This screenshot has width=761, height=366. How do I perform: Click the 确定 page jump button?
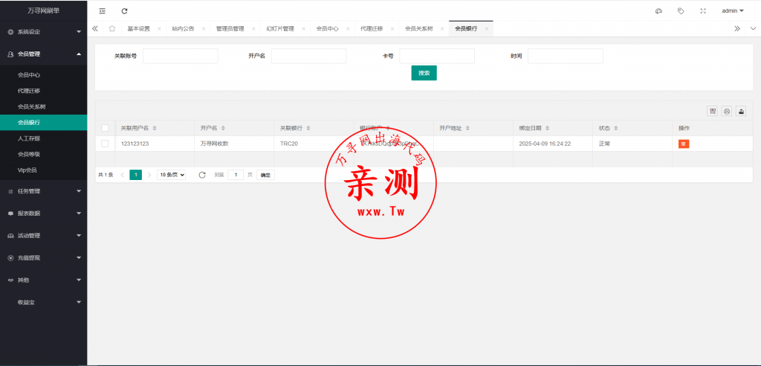[x=265, y=175]
